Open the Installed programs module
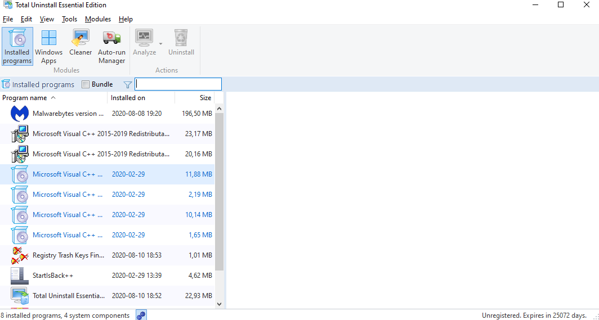 (17, 46)
